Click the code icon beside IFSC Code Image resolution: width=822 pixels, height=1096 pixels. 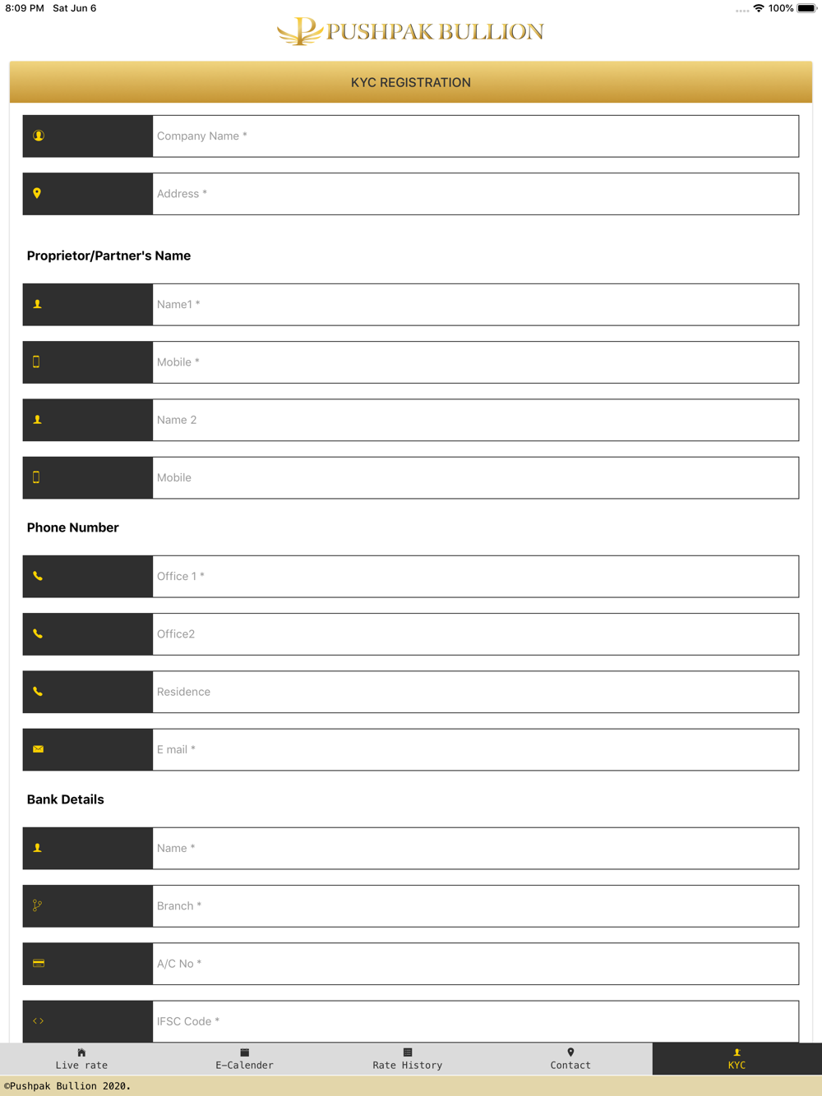38,1021
